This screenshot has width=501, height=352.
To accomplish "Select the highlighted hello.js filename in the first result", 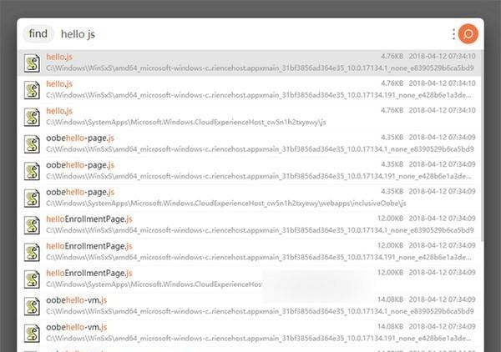I will [59, 57].
